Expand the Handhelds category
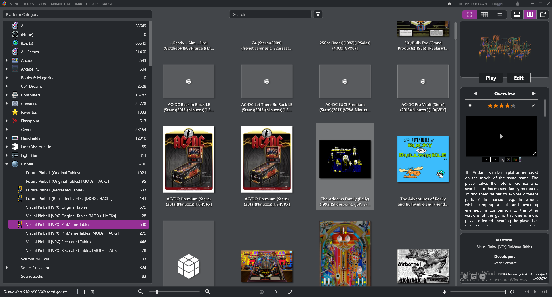The height and width of the screenshot is (297, 552). (7, 138)
